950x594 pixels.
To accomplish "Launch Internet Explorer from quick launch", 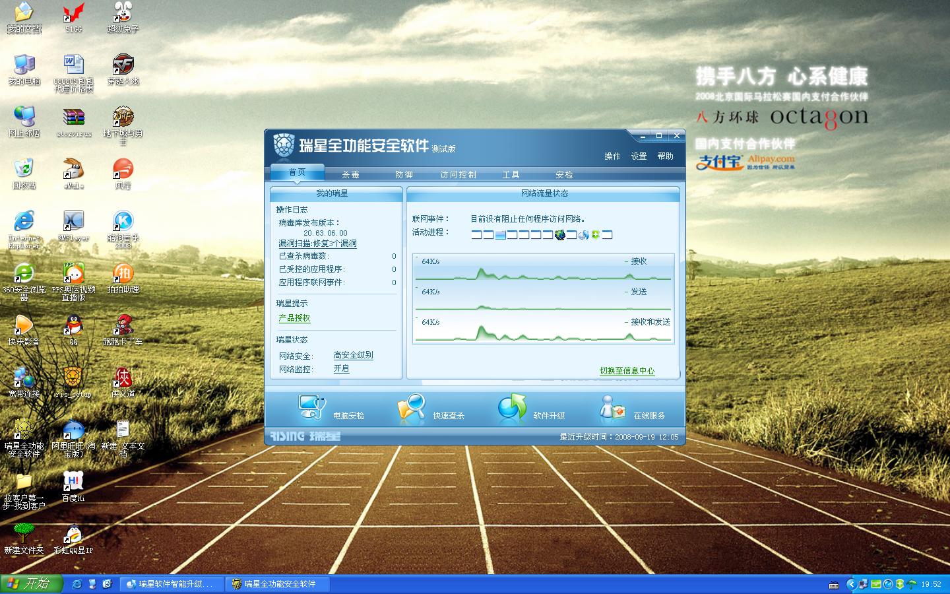I will pyautogui.click(x=77, y=584).
